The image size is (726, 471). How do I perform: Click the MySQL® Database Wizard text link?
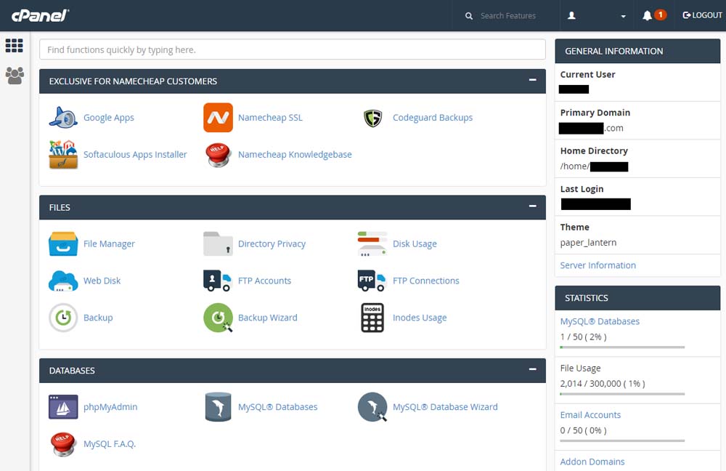coord(445,407)
